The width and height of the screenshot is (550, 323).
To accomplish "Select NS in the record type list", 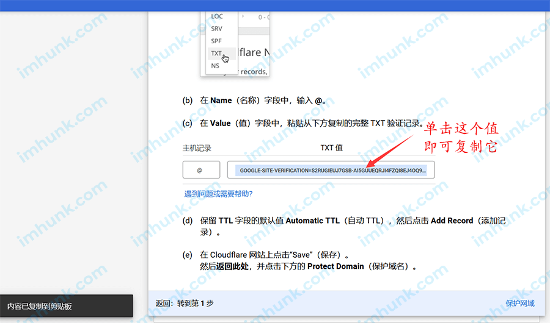I will click(x=215, y=66).
